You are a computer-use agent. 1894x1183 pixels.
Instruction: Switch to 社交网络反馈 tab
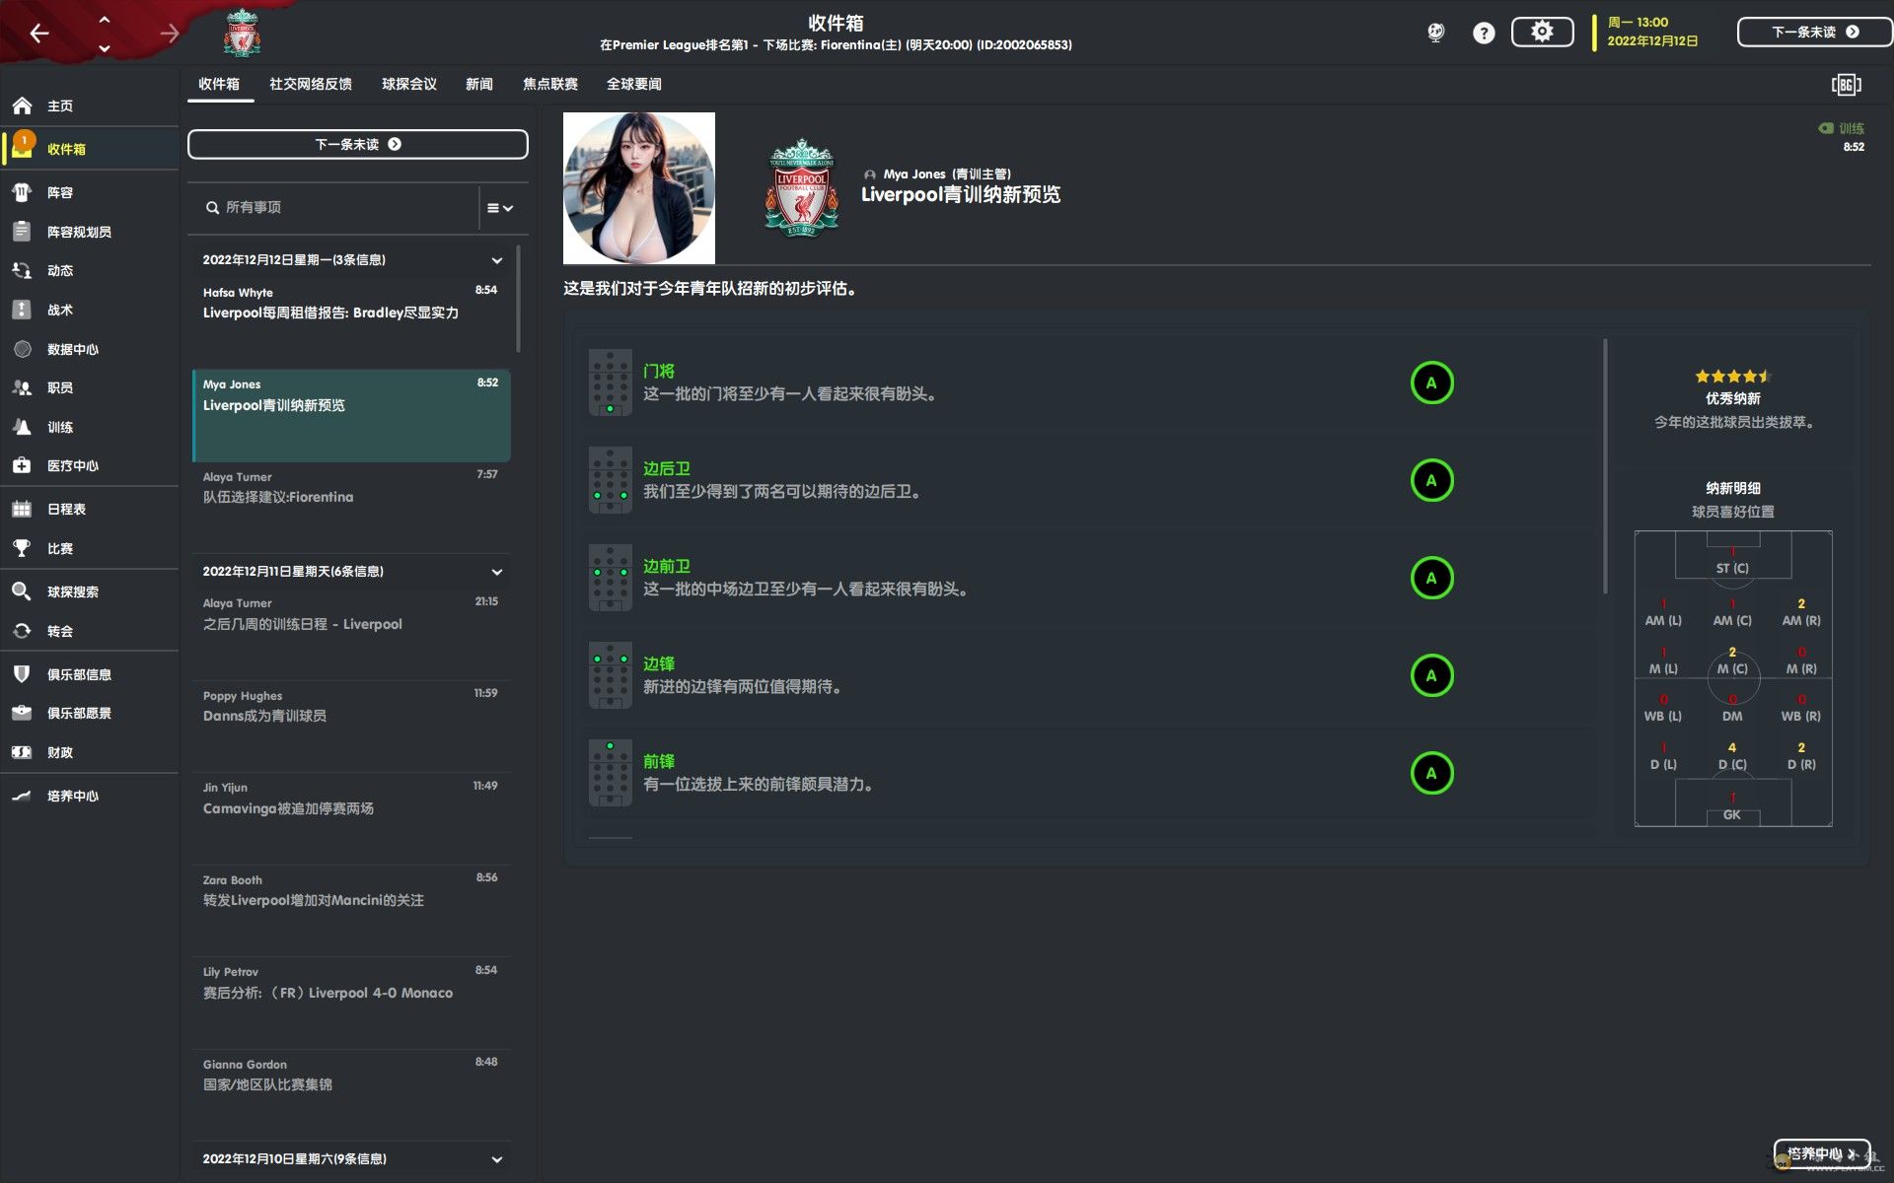(x=311, y=84)
